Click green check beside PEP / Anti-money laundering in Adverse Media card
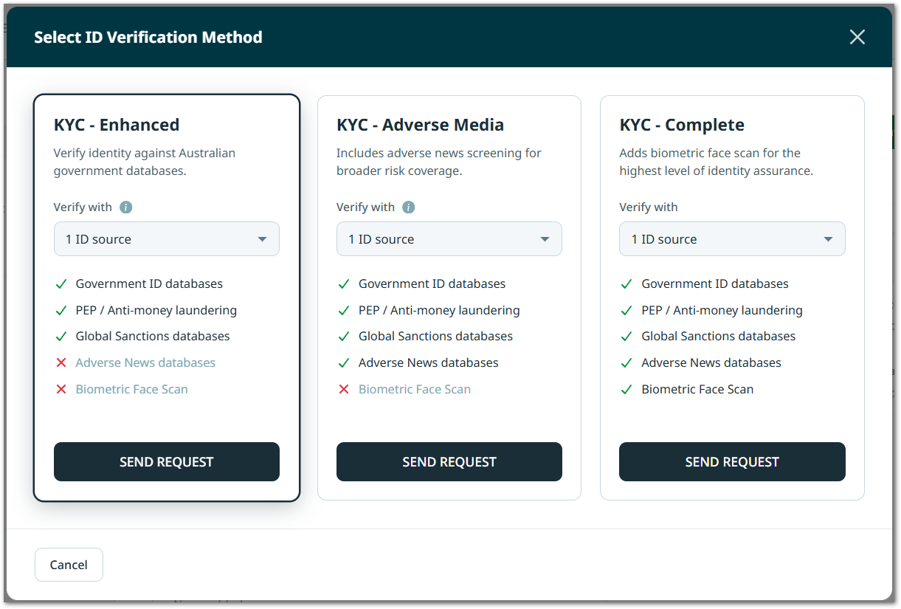This screenshot has width=901, height=609. [344, 311]
